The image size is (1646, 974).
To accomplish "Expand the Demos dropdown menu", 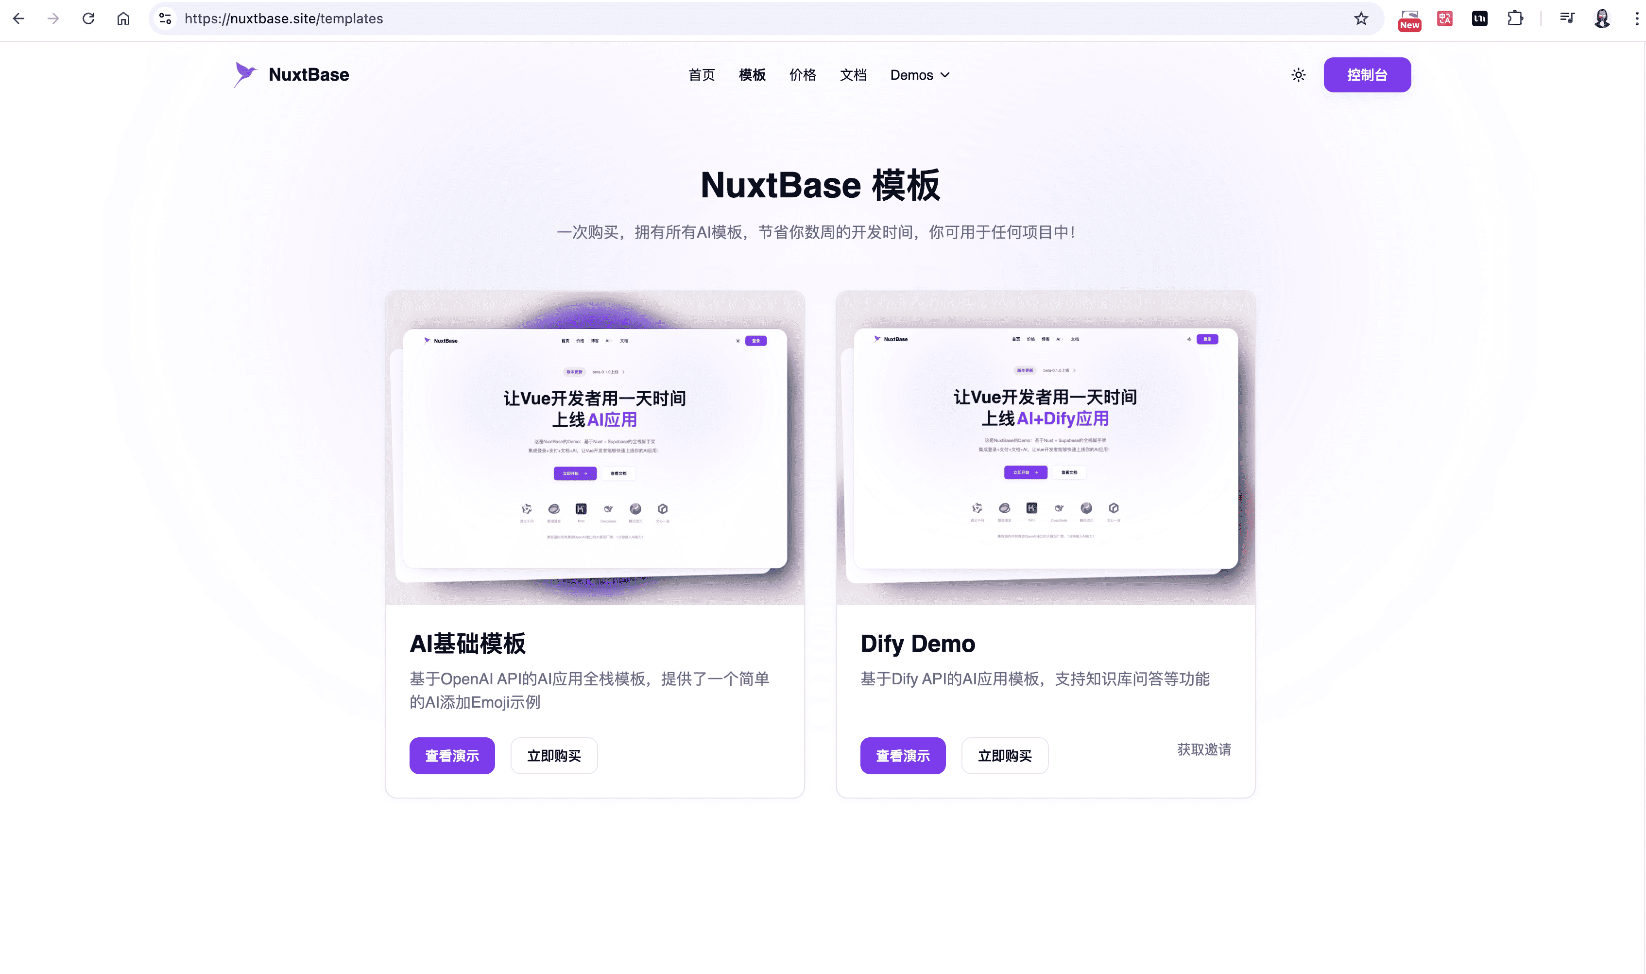I will pyautogui.click(x=920, y=75).
